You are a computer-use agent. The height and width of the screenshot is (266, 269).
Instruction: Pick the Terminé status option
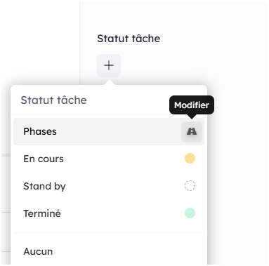(x=109, y=213)
